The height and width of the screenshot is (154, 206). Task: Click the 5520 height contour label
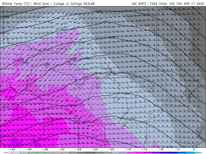click(65, 30)
